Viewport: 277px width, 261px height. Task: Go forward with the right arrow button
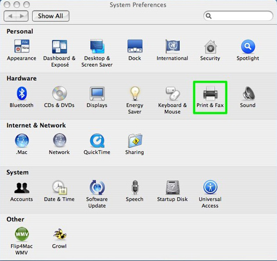point(22,16)
